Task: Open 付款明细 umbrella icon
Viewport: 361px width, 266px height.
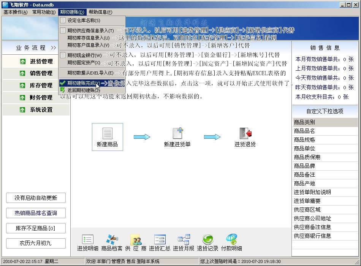Action: (231, 240)
